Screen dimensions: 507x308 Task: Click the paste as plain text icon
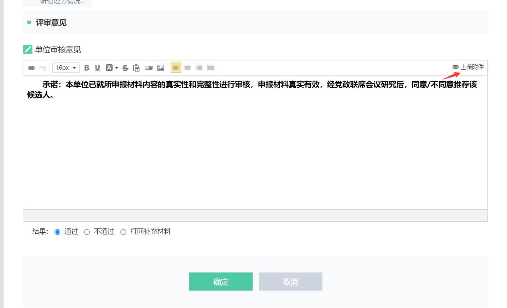tap(136, 68)
